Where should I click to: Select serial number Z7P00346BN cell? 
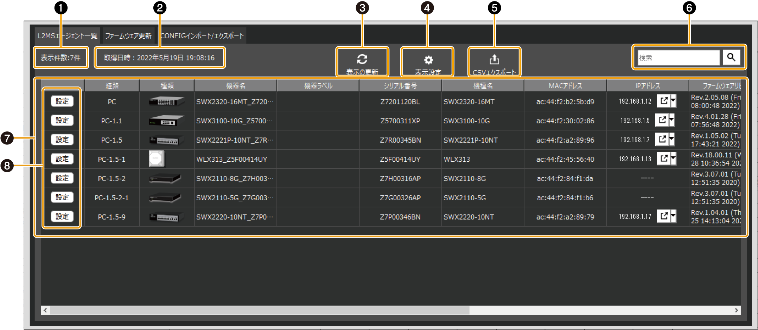coord(400,217)
